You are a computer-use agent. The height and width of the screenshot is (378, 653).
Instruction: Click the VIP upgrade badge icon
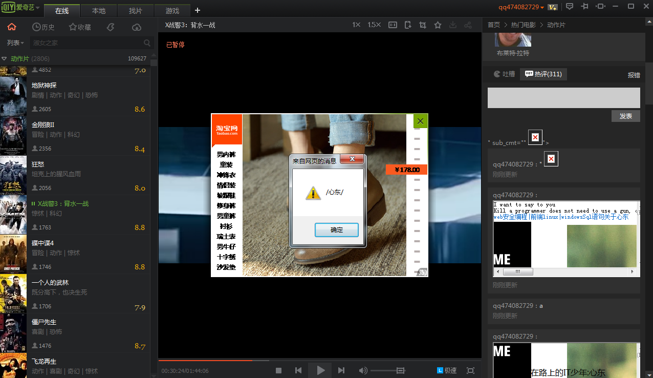coord(553,7)
